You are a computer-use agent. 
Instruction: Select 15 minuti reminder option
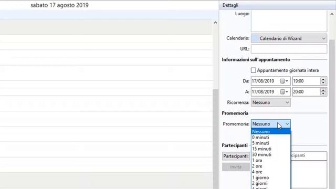(271, 149)
